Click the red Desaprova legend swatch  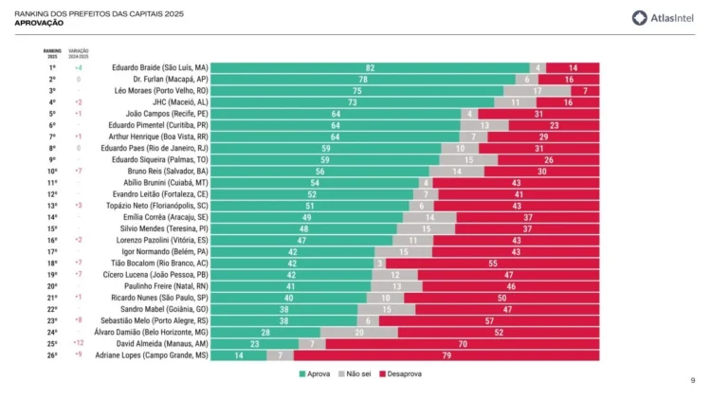click(x=382, y=373)
